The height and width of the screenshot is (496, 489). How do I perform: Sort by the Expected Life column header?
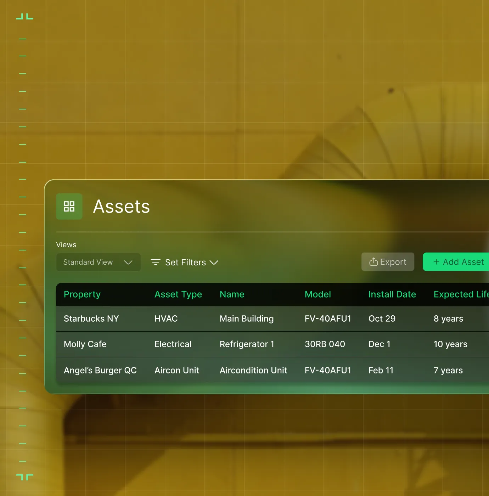click(x=461, y=294)
